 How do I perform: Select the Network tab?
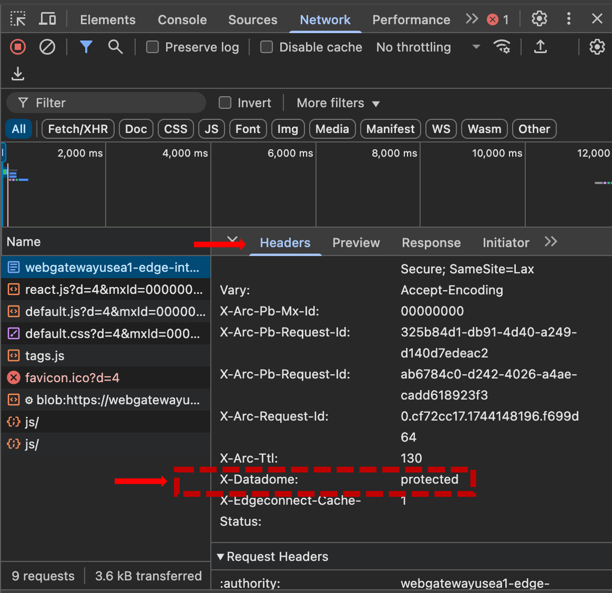tap(325, 20)
